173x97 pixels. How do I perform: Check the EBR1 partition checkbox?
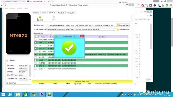(35, 46)
